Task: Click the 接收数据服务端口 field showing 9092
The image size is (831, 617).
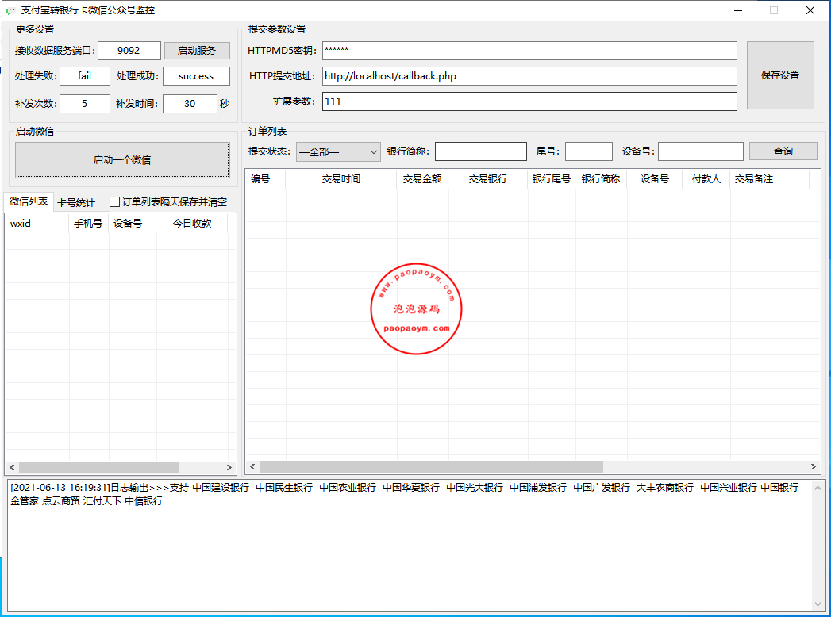Action: tap(129, 50)
